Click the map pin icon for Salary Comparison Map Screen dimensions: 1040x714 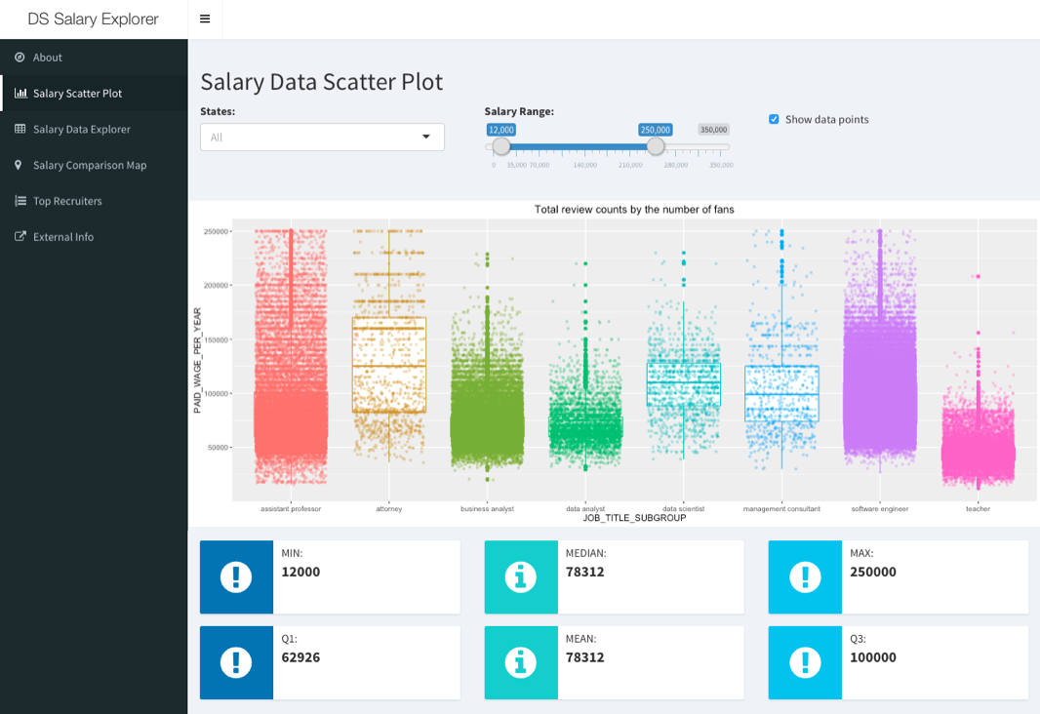19,165
